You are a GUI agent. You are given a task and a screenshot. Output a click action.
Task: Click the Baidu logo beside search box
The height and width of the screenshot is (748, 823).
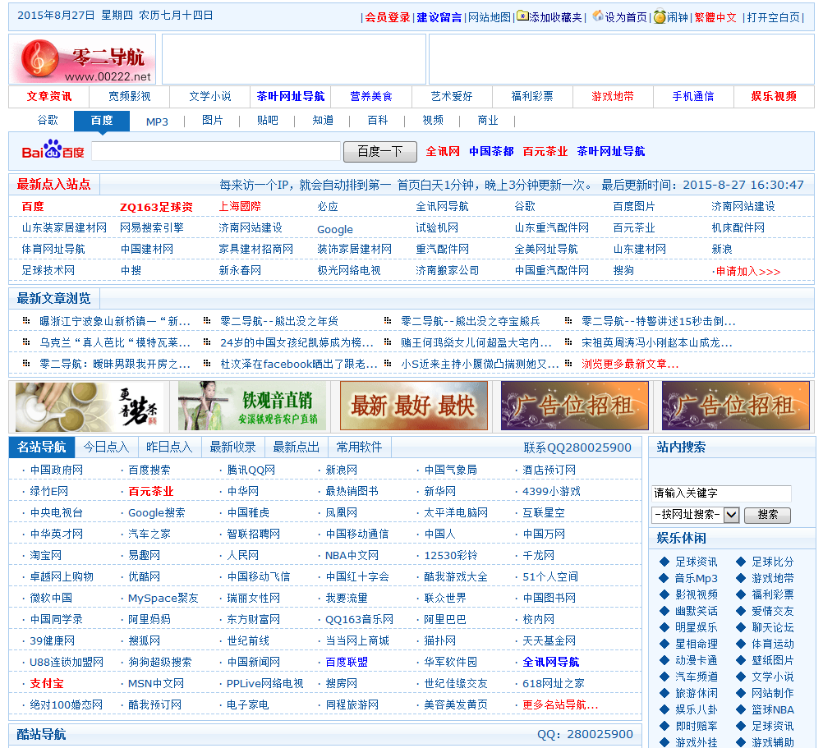[53, 150]
